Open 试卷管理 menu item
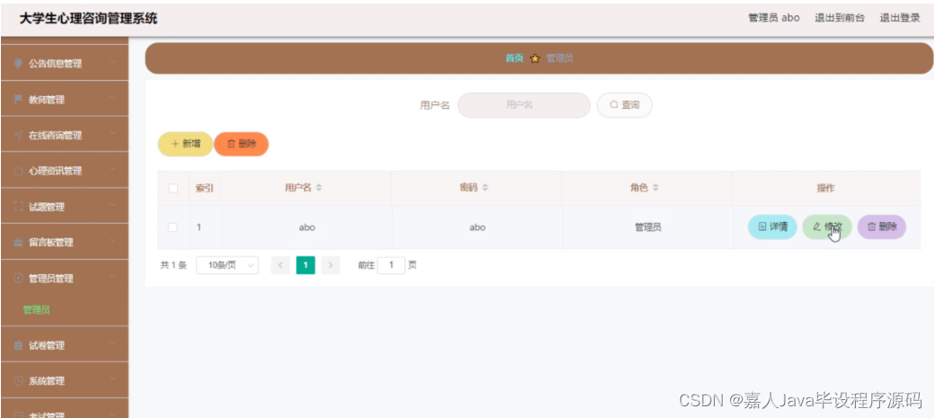 65,345
